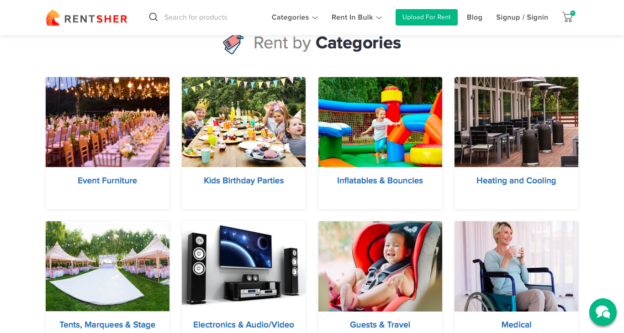Click the search magnifier icon

[x=153, y=17]
